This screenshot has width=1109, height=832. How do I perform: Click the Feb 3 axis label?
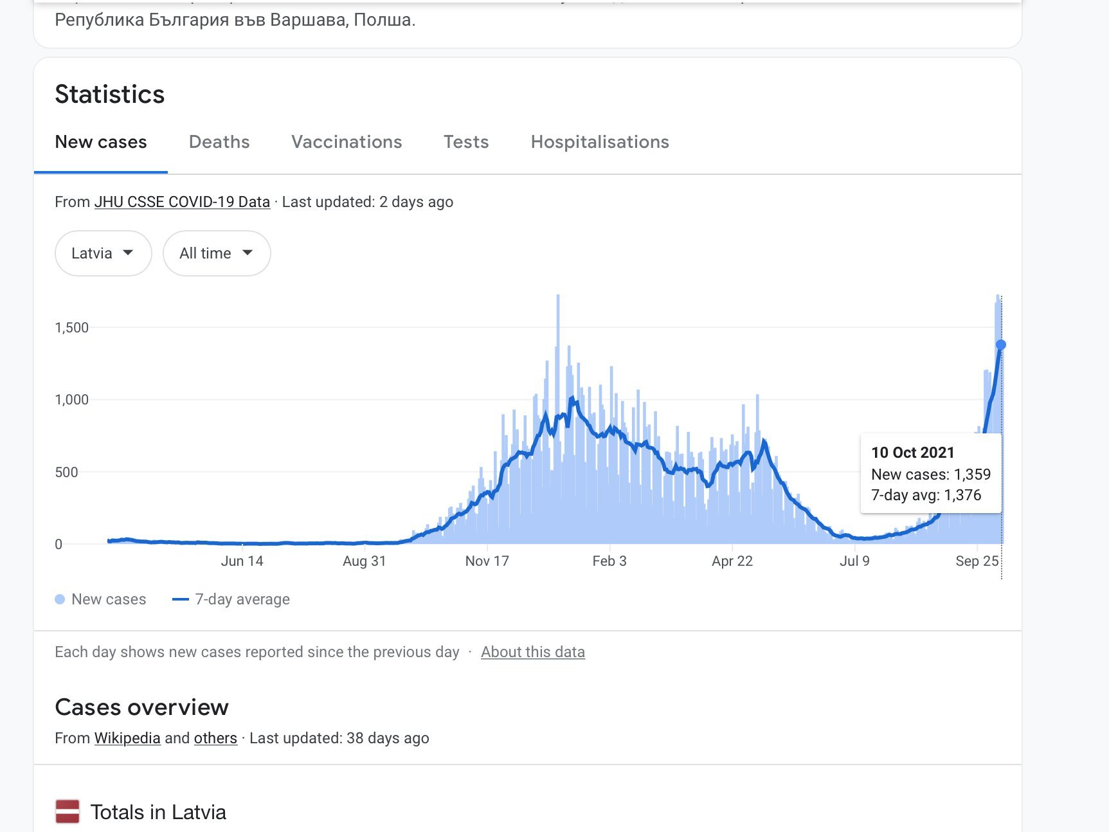tap(609, 561)
